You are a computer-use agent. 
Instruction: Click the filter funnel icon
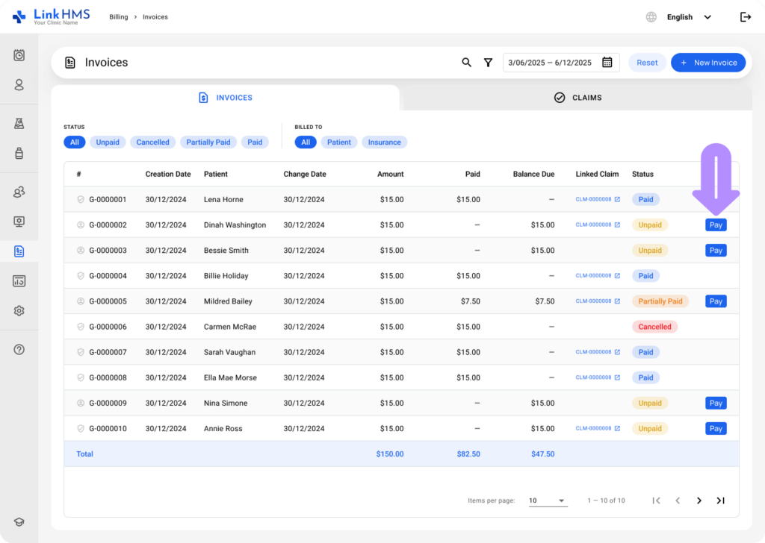click(488, 63)
